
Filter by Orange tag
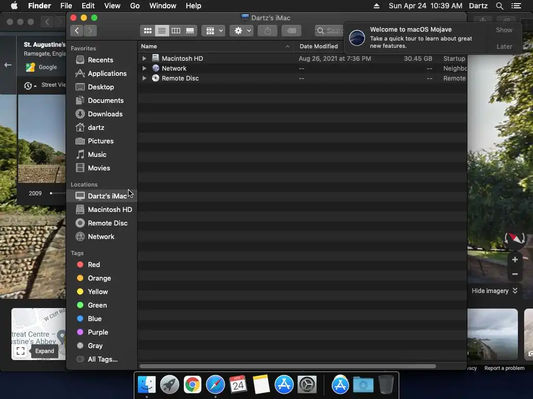99,278
